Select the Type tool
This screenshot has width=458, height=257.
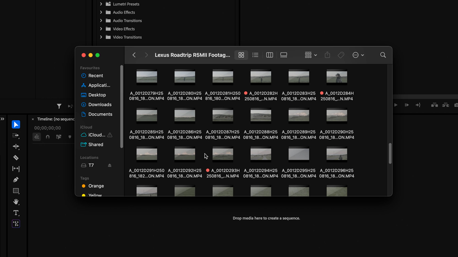tap(16, 213)
